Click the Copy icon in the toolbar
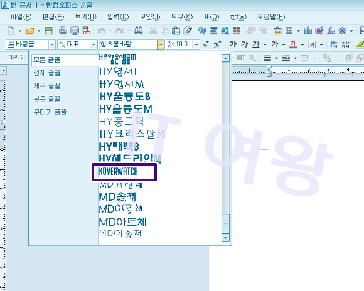Screen dimensions: 364x291 [x=164, y=31]
